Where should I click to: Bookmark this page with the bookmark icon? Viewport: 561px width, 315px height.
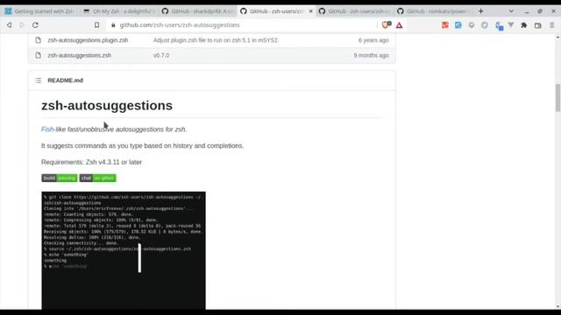96,25
